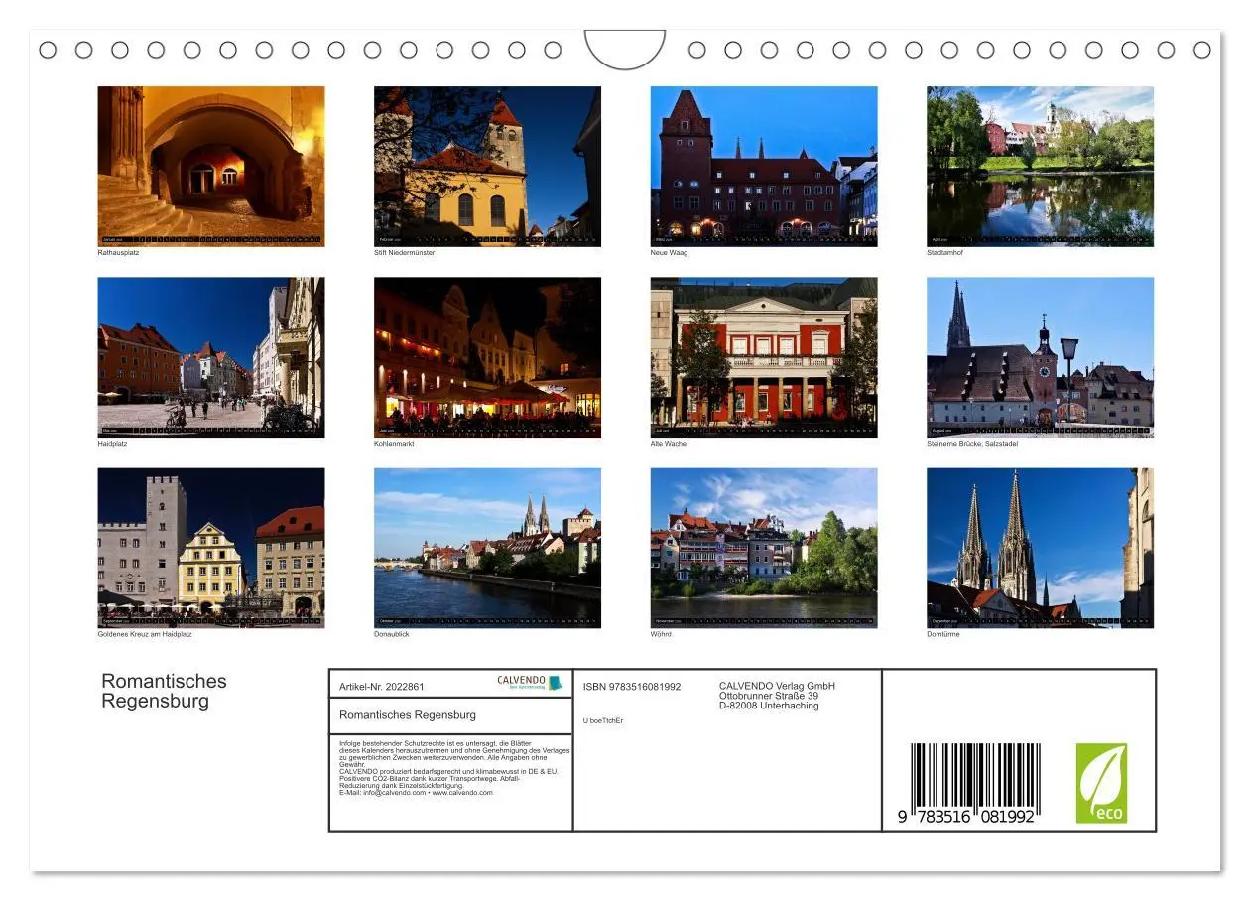Viewport: 1250px width, 901px height.
Task: Click the 'Donaublick' caption
Action: [391, 634]
